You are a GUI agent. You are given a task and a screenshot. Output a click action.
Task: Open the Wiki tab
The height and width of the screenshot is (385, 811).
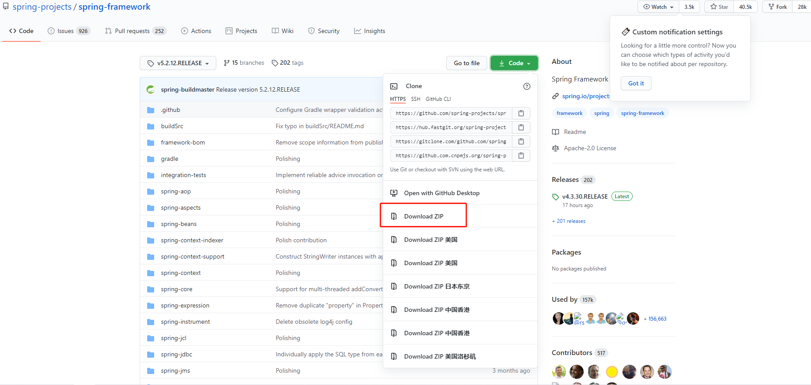[282, 31]
